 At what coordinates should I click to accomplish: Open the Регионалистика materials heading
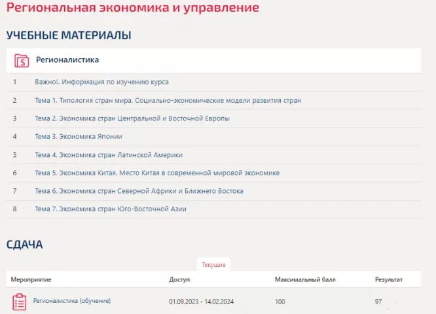67,60
